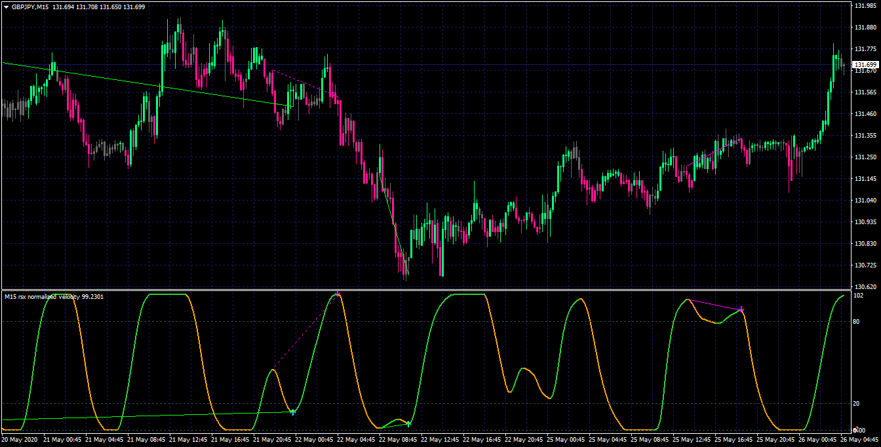Click the GBPJPY,M15 chart title text
This screenshot has width=881, height=447.
[x=30, y=7]
